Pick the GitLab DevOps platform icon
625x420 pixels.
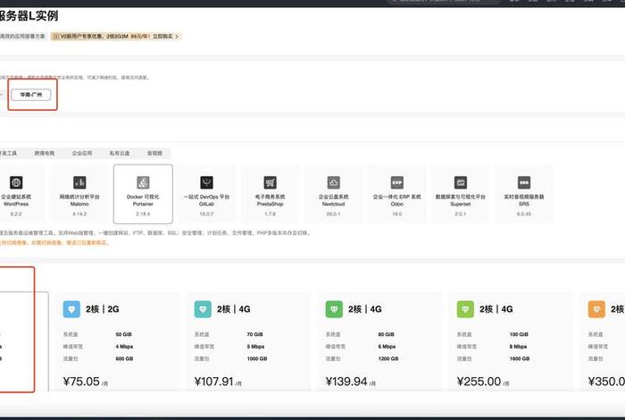coord(206,182)
